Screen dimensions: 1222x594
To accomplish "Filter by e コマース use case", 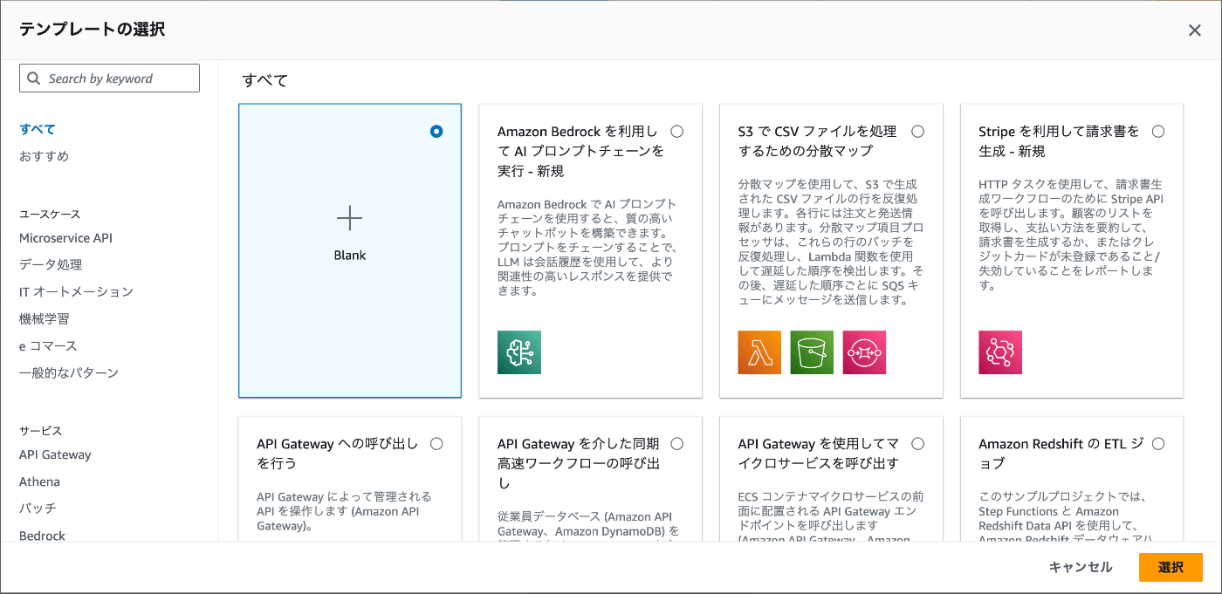I will (x=48, y=345).
